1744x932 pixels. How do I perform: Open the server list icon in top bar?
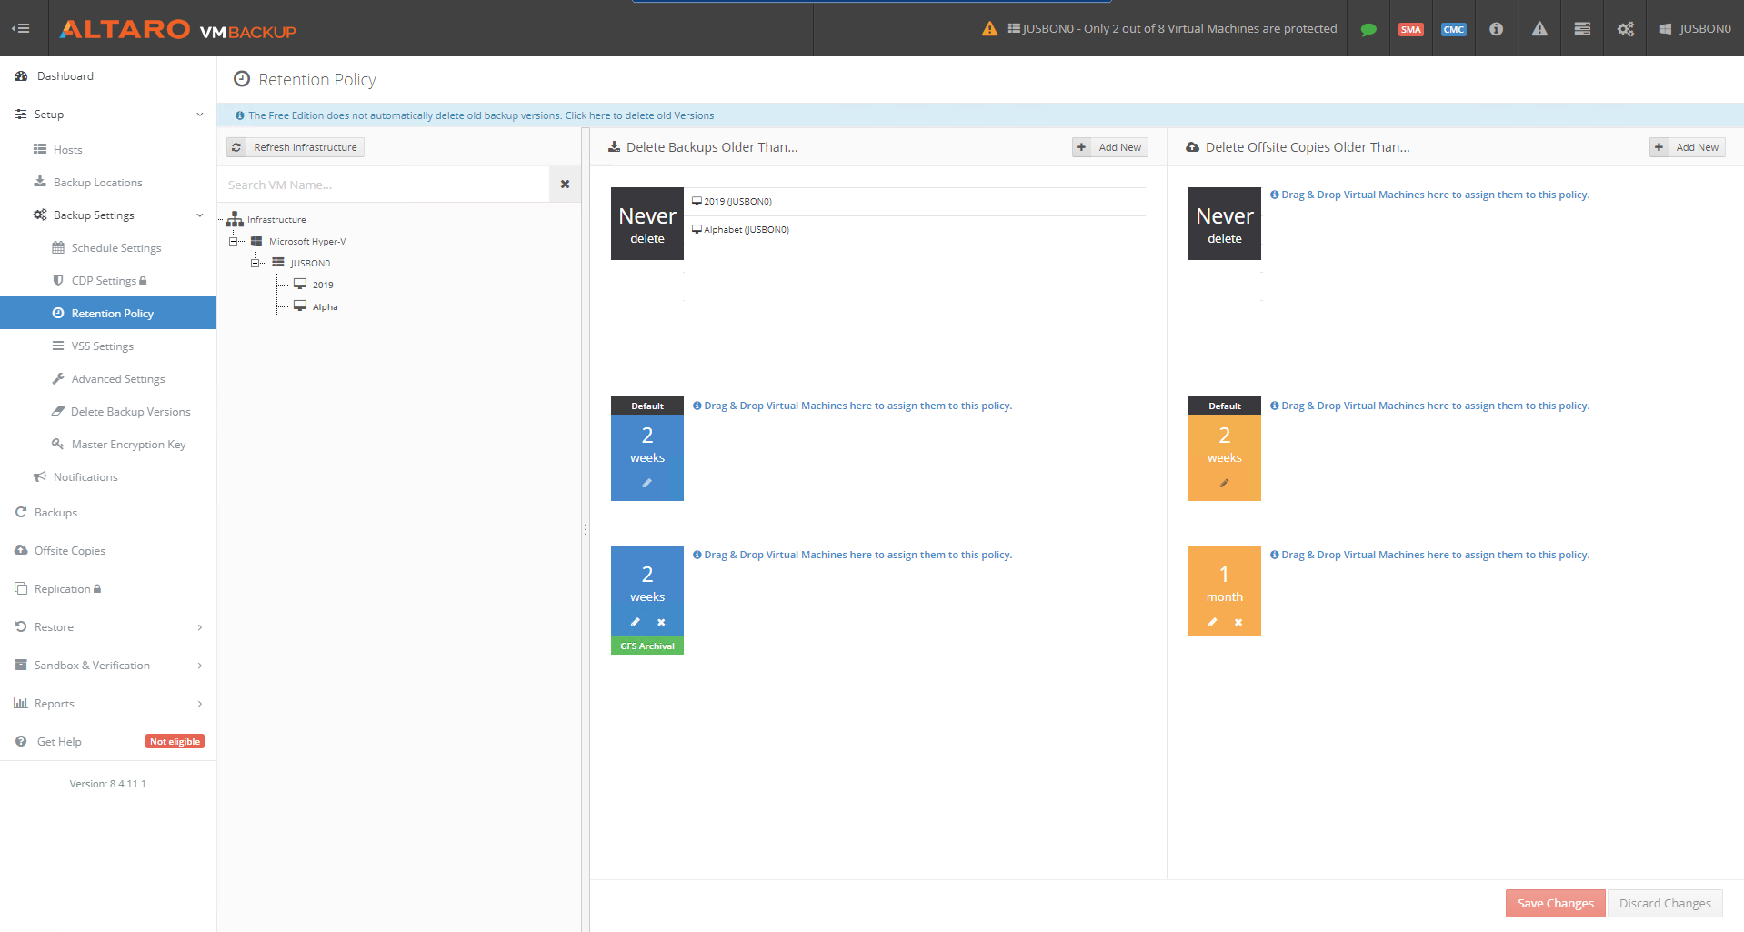(1582, 29)
